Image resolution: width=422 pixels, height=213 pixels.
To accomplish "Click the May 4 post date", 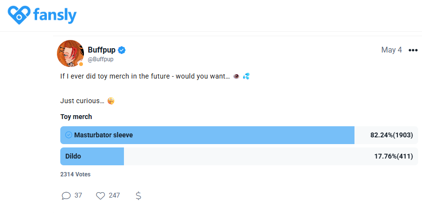I will coord(391,50).
